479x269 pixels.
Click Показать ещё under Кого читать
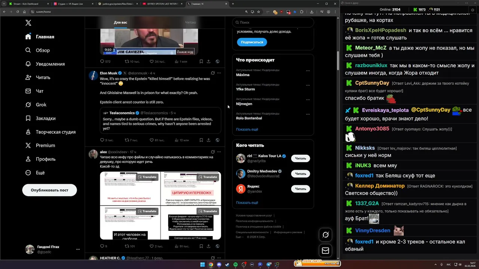click(x=247, y=202)
